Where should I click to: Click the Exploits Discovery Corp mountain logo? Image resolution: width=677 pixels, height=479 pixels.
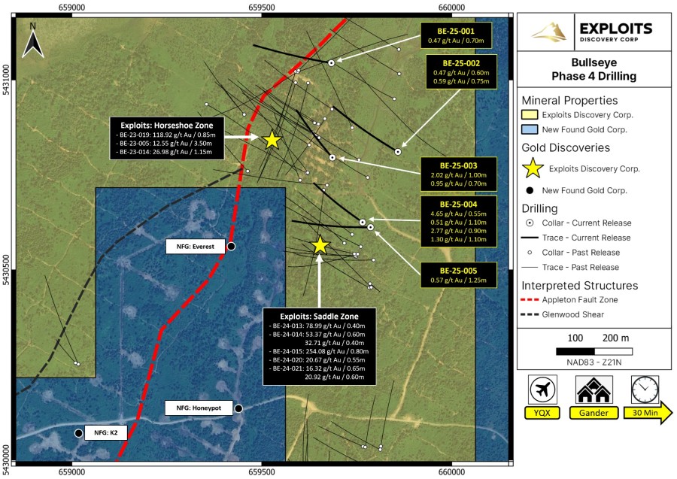[548, 32]
